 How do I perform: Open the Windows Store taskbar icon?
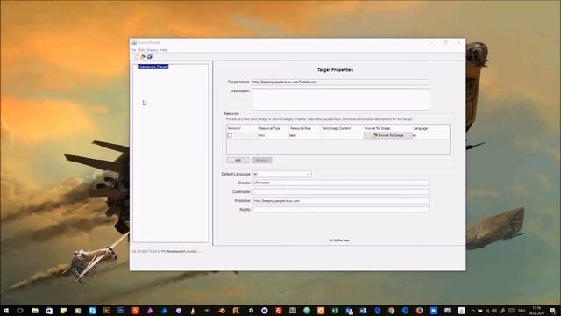(49, 311)
